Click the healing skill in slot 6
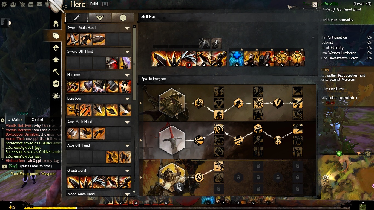This screenshot has width=374, height=210. click(x=236, y=59)
